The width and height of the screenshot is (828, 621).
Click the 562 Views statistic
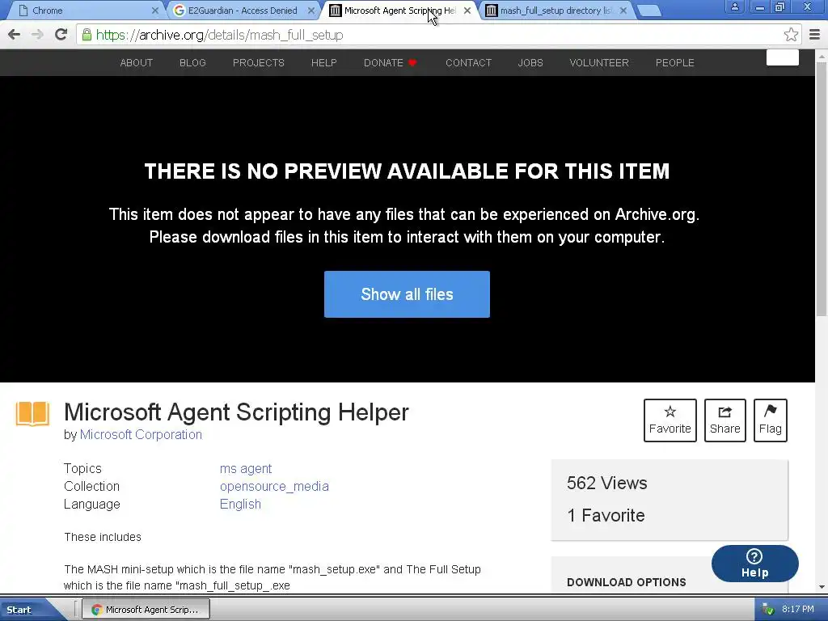pos(606,484)
